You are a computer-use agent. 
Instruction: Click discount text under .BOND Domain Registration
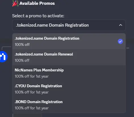coord(32,108)
